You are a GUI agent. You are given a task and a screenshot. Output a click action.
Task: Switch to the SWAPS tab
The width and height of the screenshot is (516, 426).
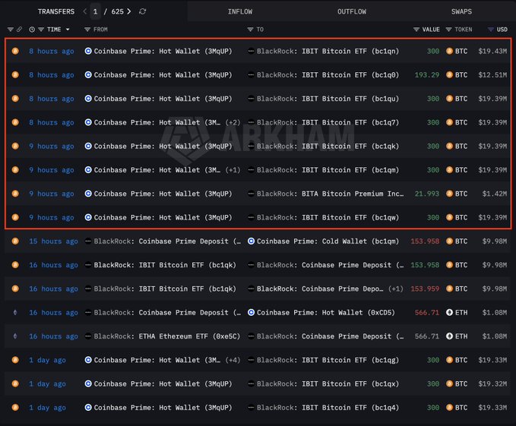pos(461,11)
